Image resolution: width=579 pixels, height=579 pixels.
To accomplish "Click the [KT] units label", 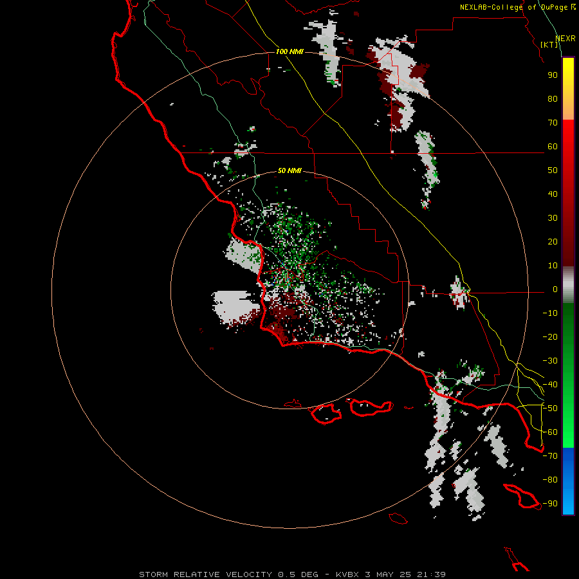I will [x=549, y=44].
